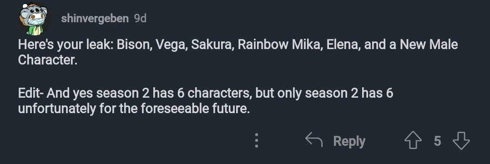Downvote shinvergeben's comment
Screen dimensions: 490x164
tap(461, 141)
